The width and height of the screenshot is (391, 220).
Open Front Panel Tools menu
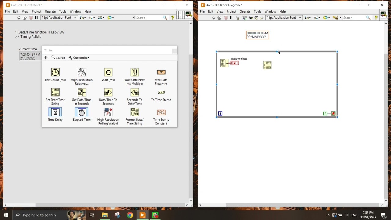click(63, 11)
